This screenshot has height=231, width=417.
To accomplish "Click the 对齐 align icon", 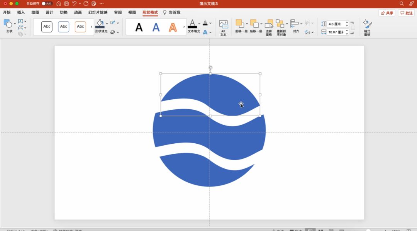I will [x=294, y=24].
